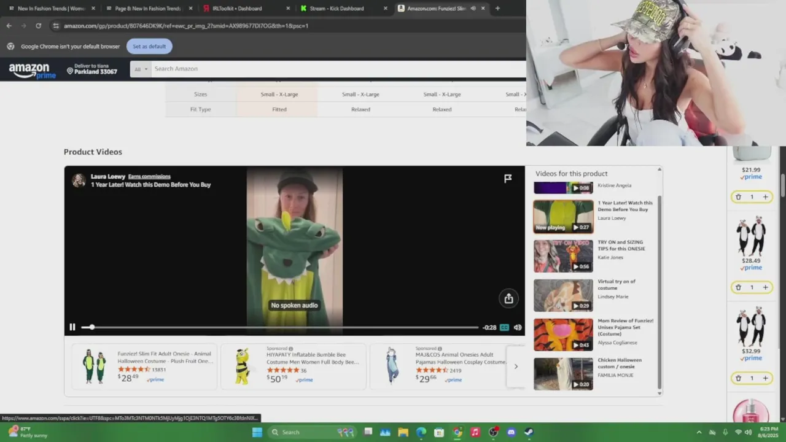Show hidden system tray icons
This screenshot has height=442, width=786.
[699, 432]
